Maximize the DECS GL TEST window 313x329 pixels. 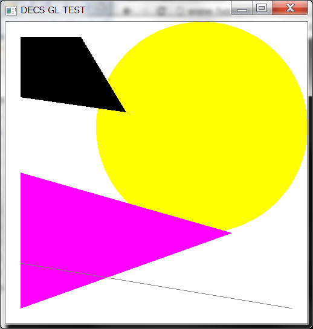[x=262, y=8]
